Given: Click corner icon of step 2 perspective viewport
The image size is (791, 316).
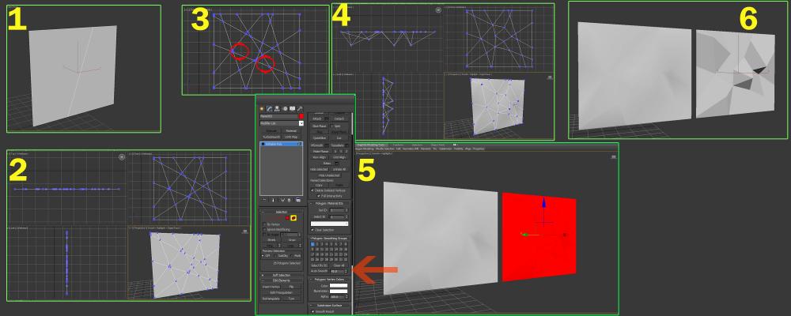Looking at the screenshot, I should pyautogui.click(x=245, y=231).
